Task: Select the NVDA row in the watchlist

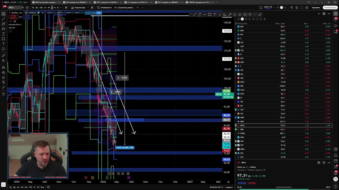Action: [x=283, y=133]
